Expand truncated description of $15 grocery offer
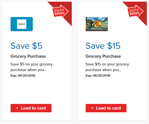Viewport: 149px width, 124px height. [107, 67]
